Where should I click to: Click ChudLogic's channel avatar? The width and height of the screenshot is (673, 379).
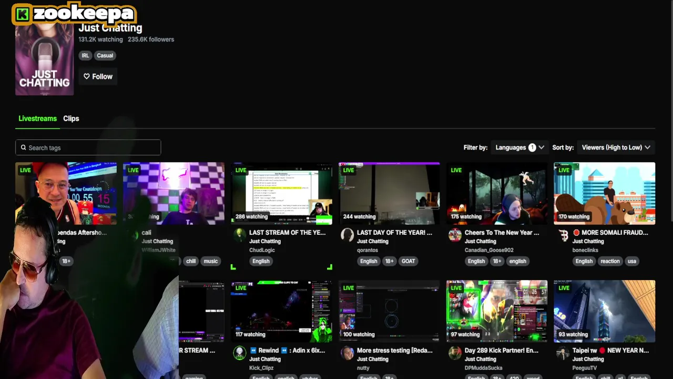pos(240,235)
